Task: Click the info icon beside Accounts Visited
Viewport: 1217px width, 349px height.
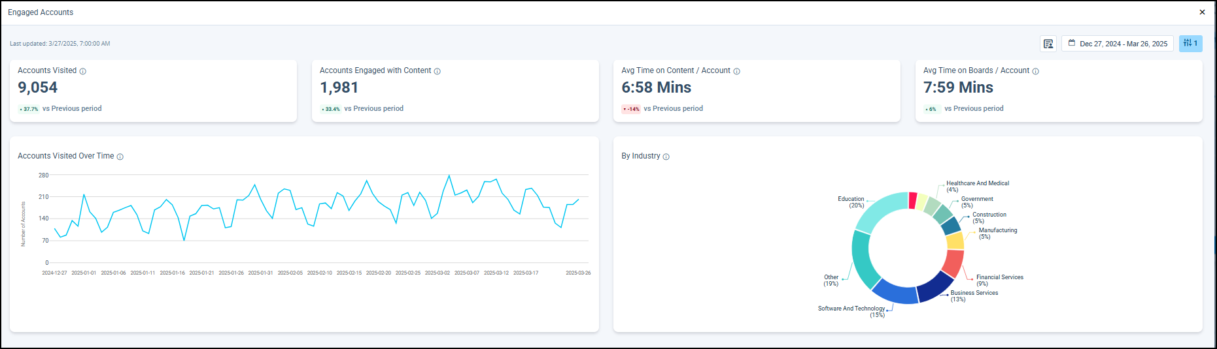Action: click(x=83, y=71)
